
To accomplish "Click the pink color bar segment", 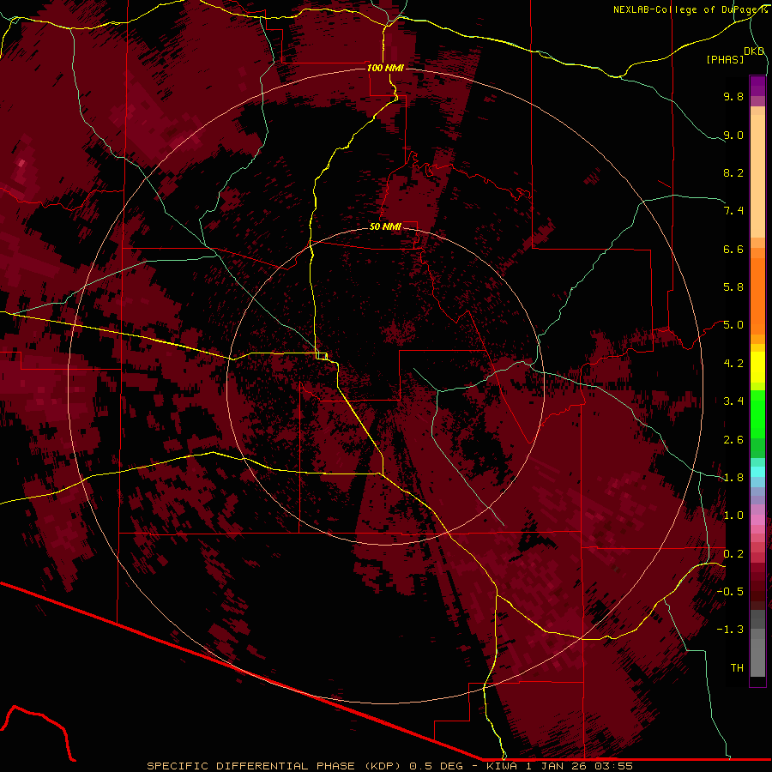I will (x=757, y=520).
